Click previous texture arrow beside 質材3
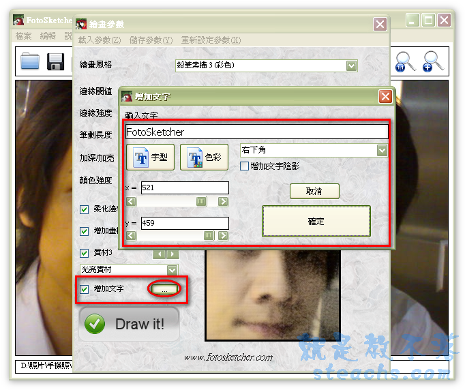465x390 pixels. (x=160, y=254)
